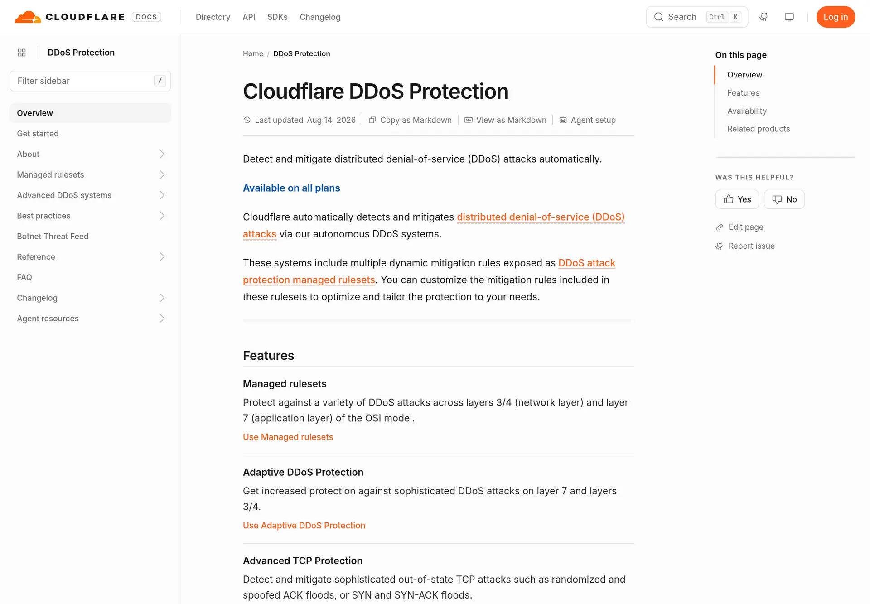Follow the DDoS Protection breadcrumb link
870x604 pixels.
302,53
